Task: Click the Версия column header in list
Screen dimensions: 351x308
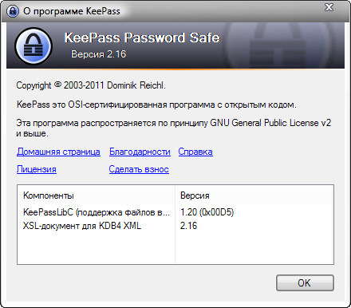Action: tap(195, 195)
